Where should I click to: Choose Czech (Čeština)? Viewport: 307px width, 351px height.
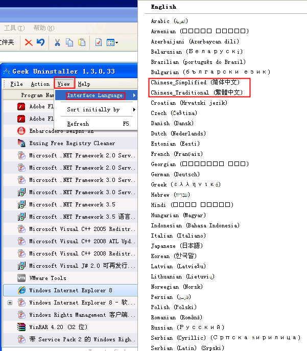point(174,113)
